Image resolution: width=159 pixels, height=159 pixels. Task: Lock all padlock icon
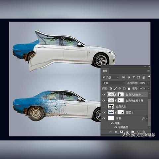point(129,88)
